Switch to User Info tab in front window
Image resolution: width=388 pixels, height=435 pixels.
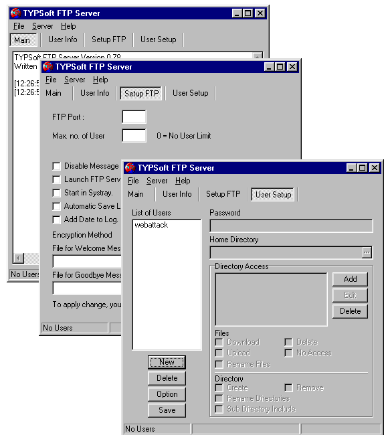(x=177, y=194)
